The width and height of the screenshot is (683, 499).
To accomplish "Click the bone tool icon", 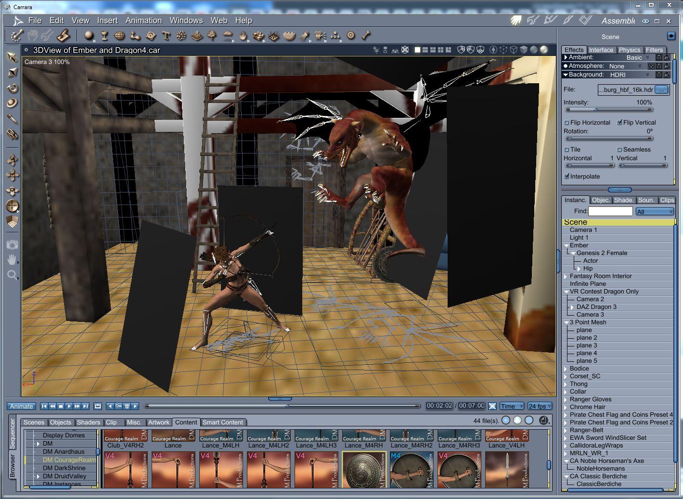I will [x=366, y=36].
